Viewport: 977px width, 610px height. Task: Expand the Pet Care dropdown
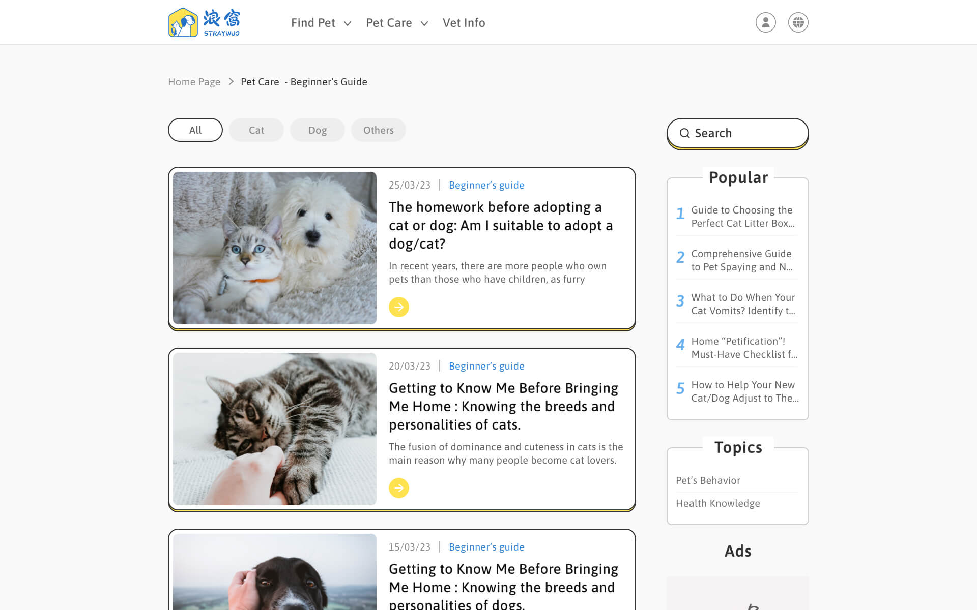tap(397, 23)
